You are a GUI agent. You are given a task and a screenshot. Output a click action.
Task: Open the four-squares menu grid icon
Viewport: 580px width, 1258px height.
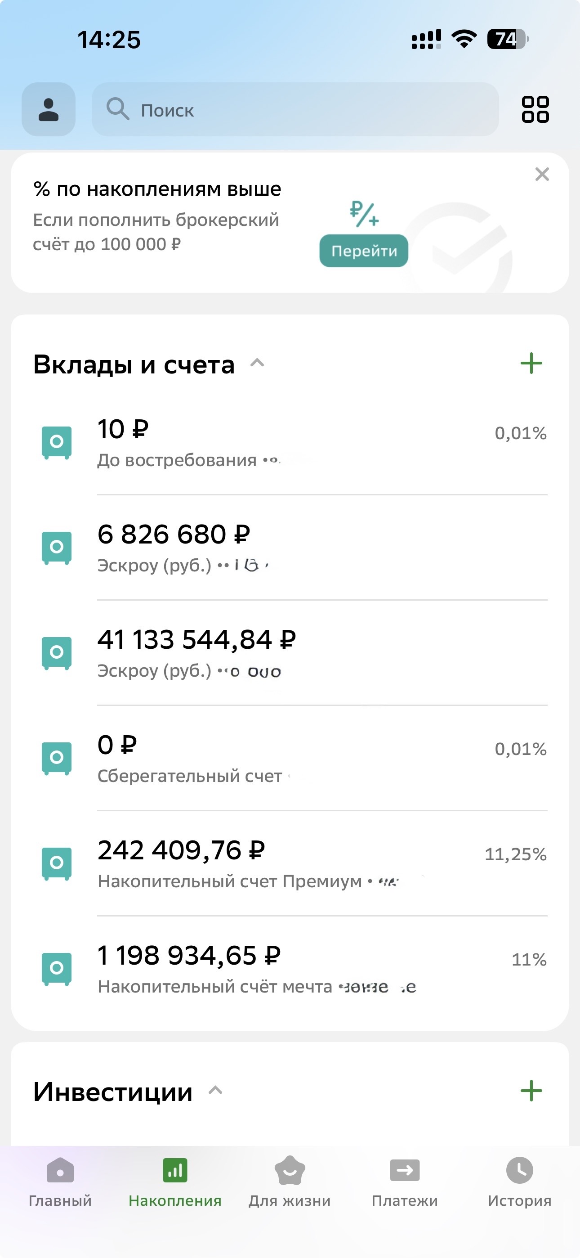(535, 109)
